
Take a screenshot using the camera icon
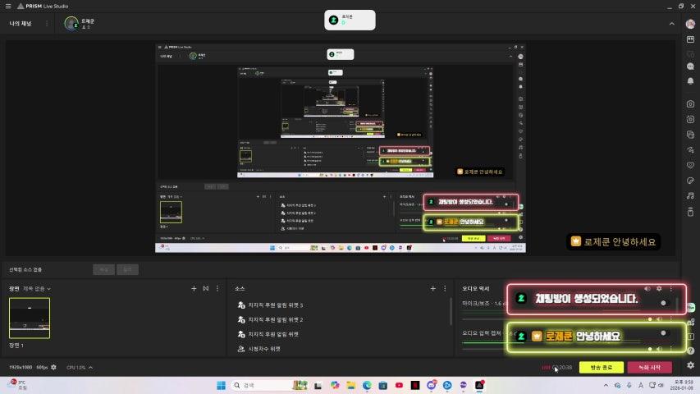point(690,103)
